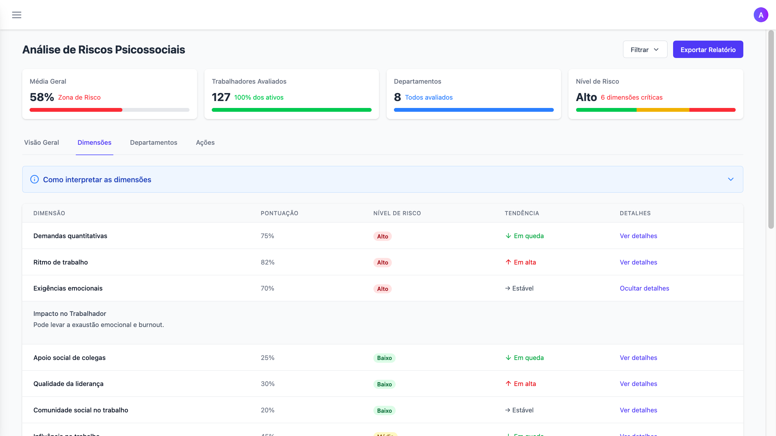
Task: Show details for Apoio social de colegas
Action: click(x=638, y=358)
